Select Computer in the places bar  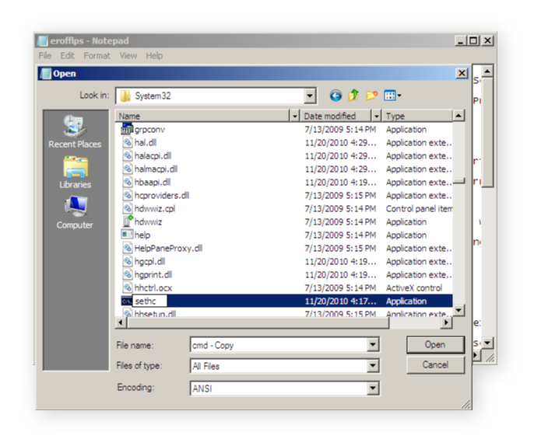pos(75,212)
